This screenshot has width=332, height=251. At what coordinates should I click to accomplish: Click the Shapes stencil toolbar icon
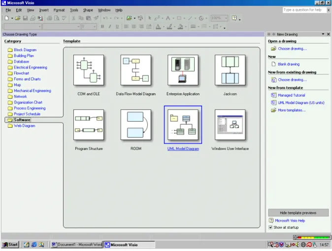(129, 18)
